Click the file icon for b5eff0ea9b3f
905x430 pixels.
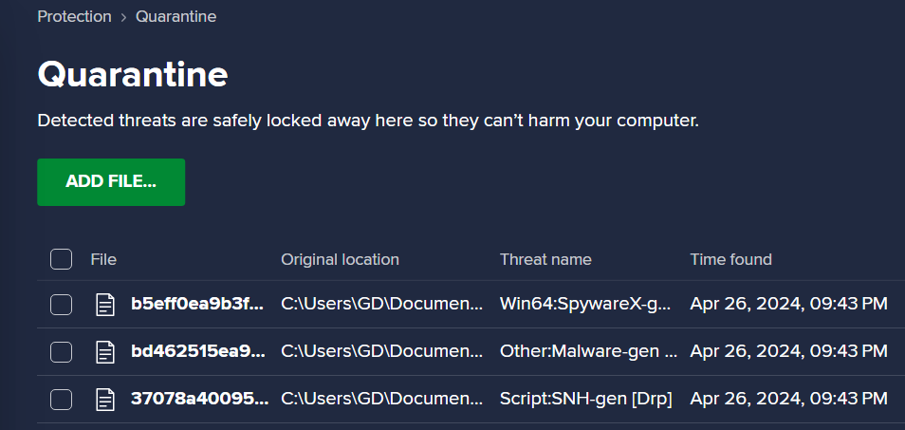point(105,304)
